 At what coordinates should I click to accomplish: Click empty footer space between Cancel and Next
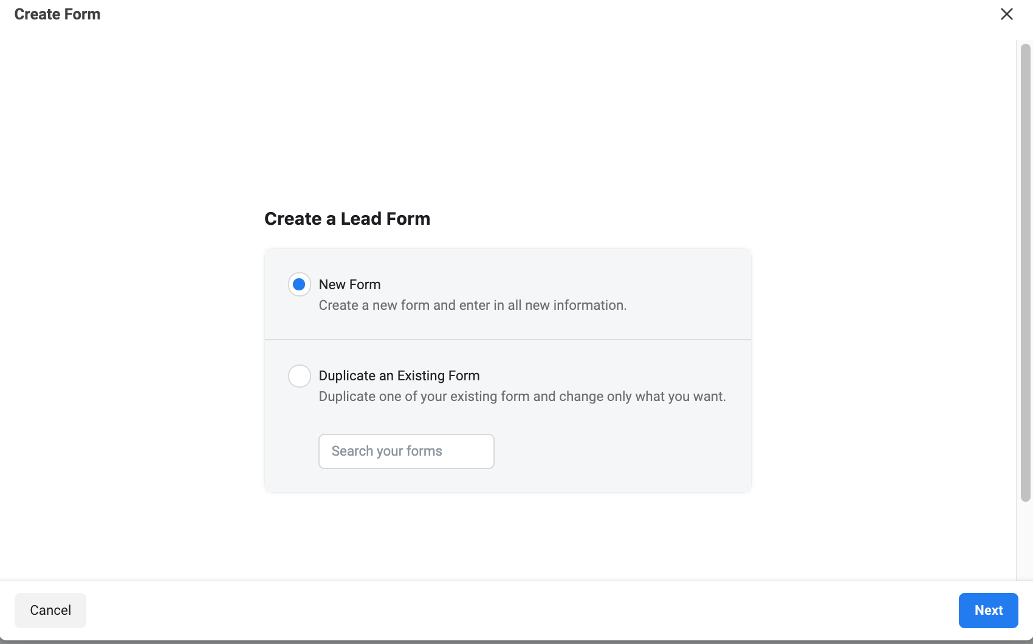click(x=516, y=610)
